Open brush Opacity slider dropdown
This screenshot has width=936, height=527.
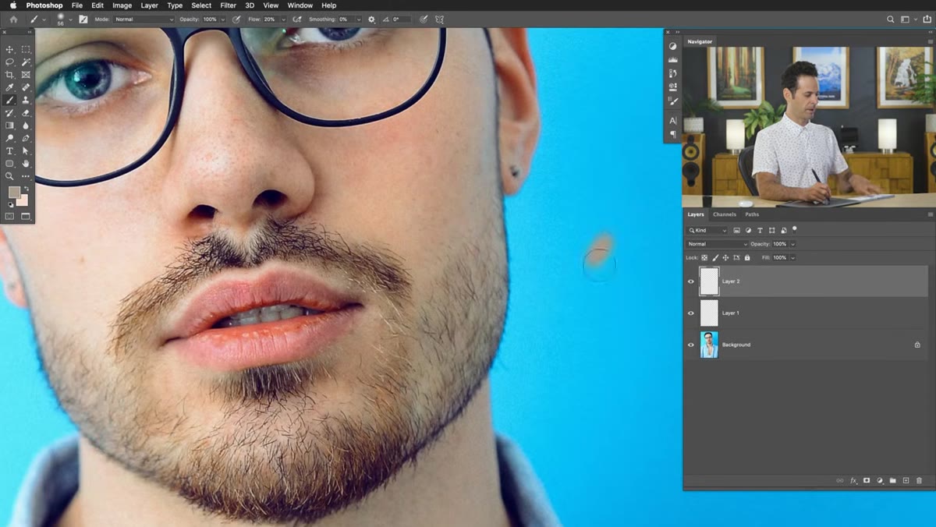pyautogui.click(x=223, y=19)
